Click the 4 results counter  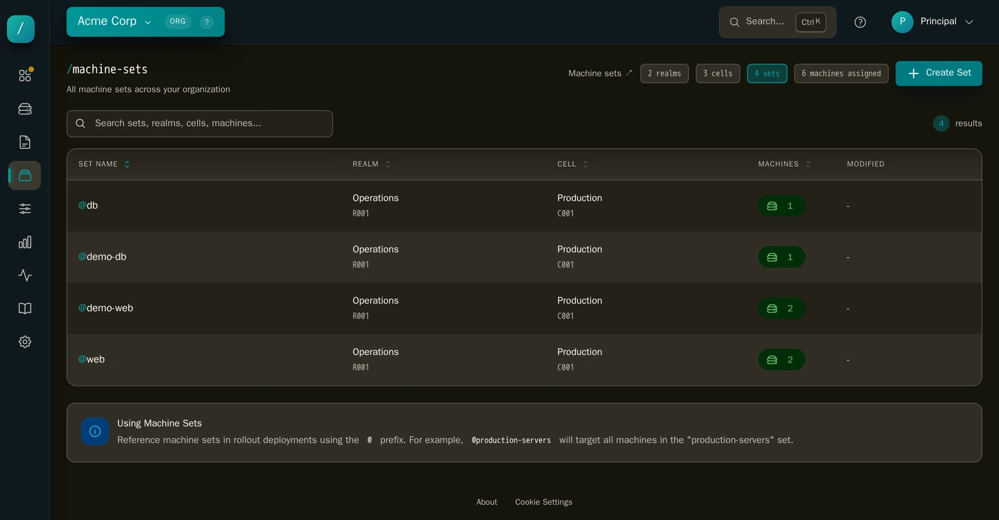(x=957, y=123)
